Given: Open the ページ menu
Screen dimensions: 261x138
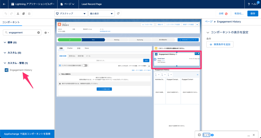Looking at the screenshot, I should point(68,4).
